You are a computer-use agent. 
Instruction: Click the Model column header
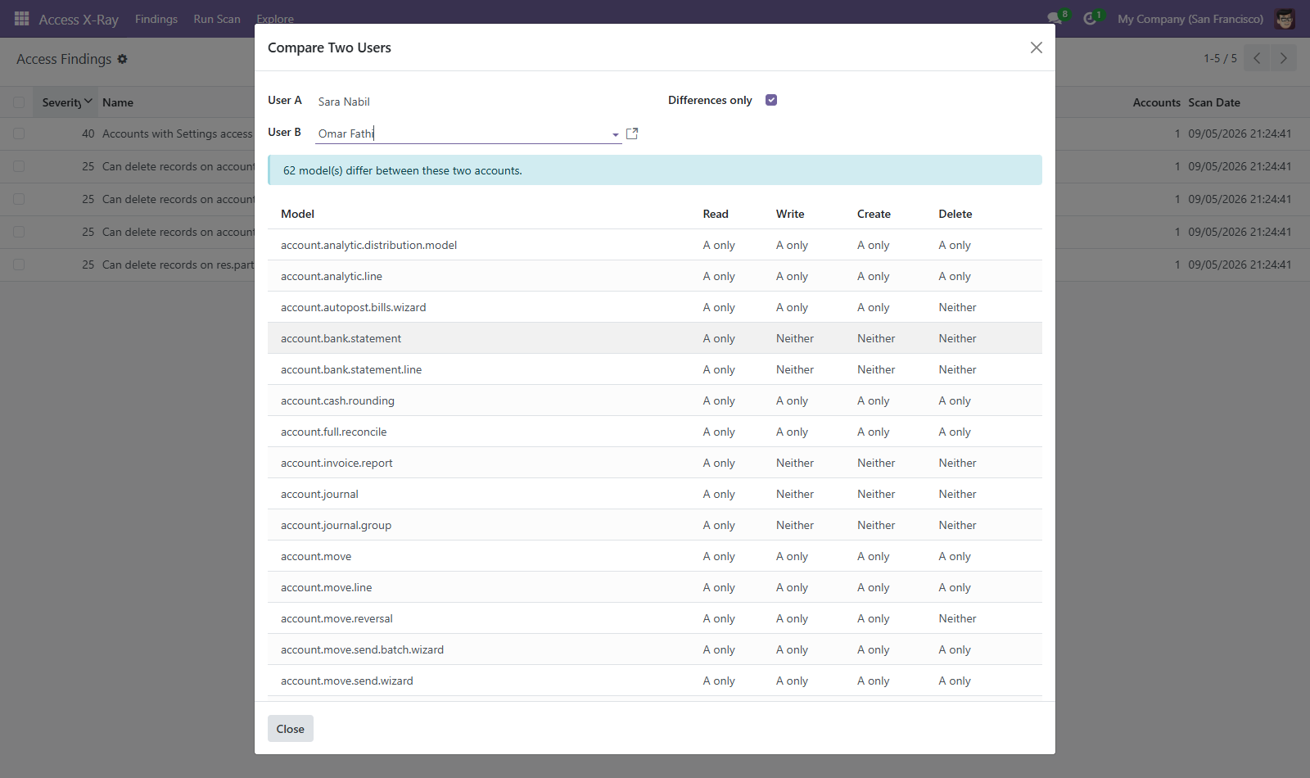coord(298,214)
